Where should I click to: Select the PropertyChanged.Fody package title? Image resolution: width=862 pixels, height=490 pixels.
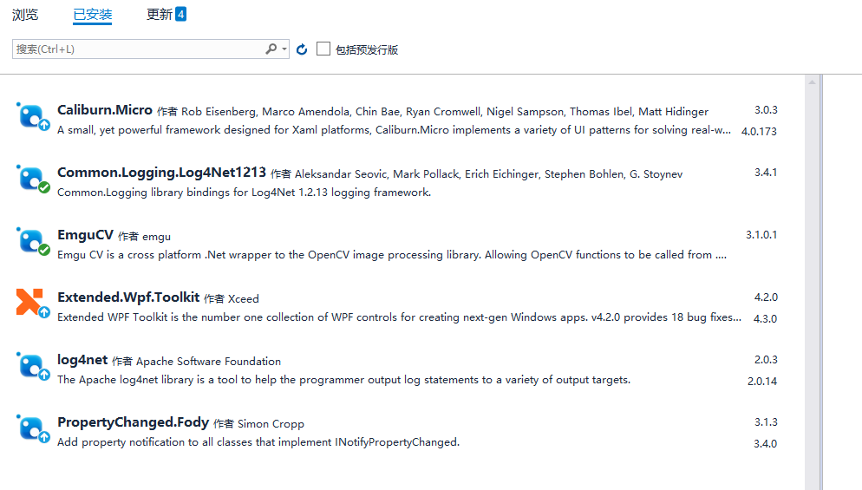[133, 422]
